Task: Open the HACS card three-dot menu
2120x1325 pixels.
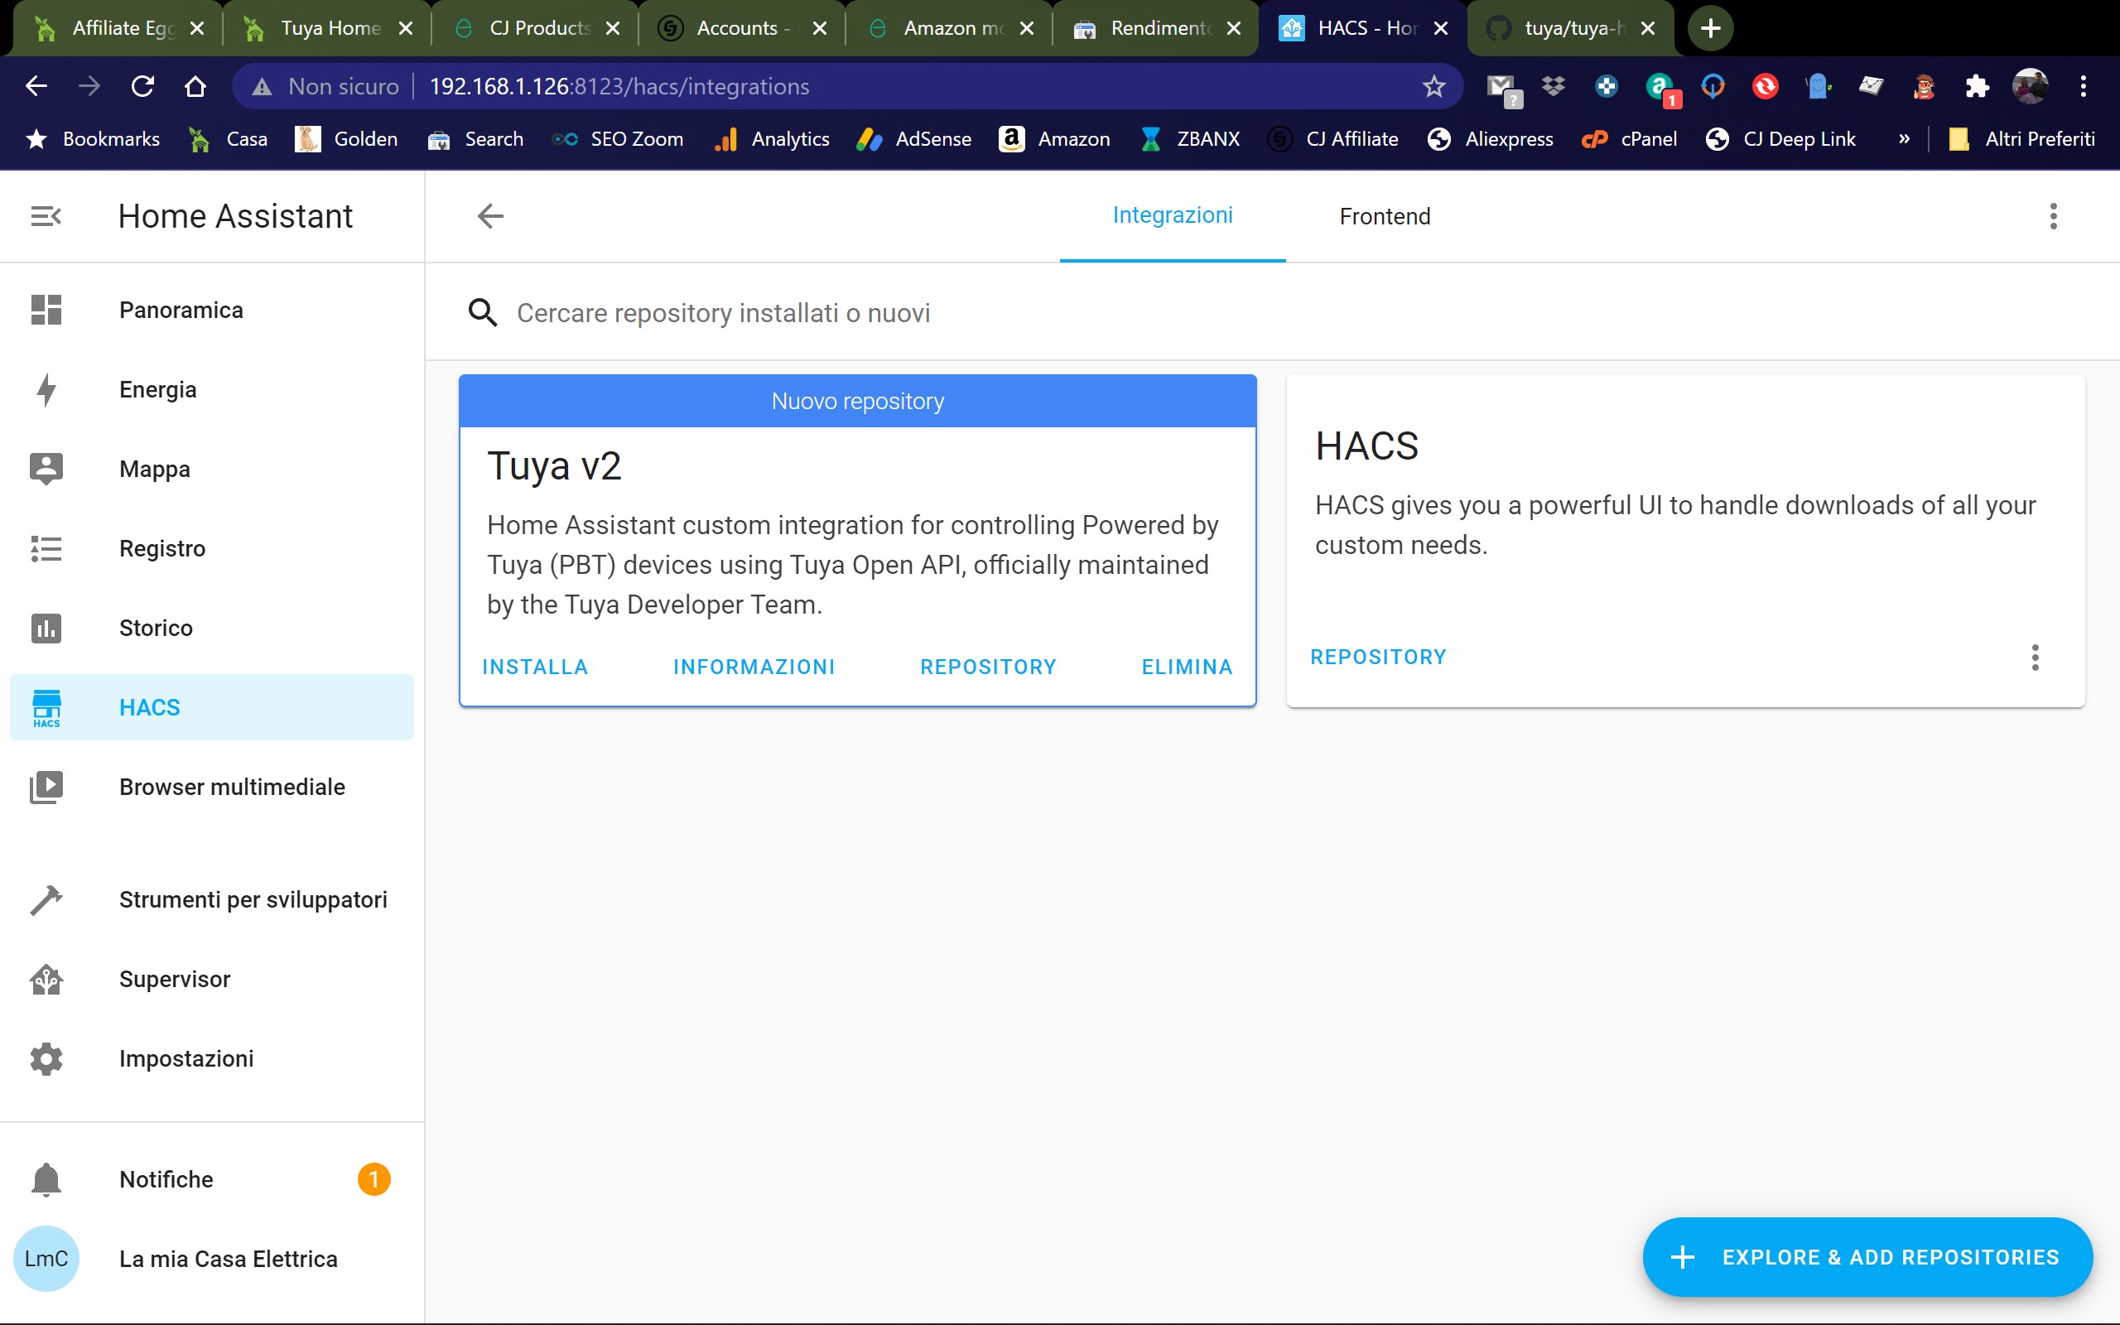Action: coord(2035,658)
